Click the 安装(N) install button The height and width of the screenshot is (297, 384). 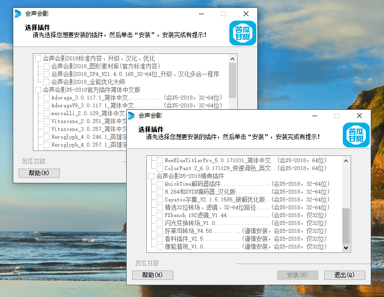(297, 275)
